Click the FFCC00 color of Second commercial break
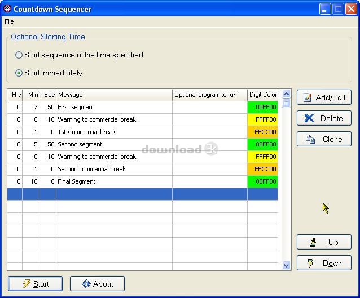Viewport: 360px width, 298px height. (262, 169)
